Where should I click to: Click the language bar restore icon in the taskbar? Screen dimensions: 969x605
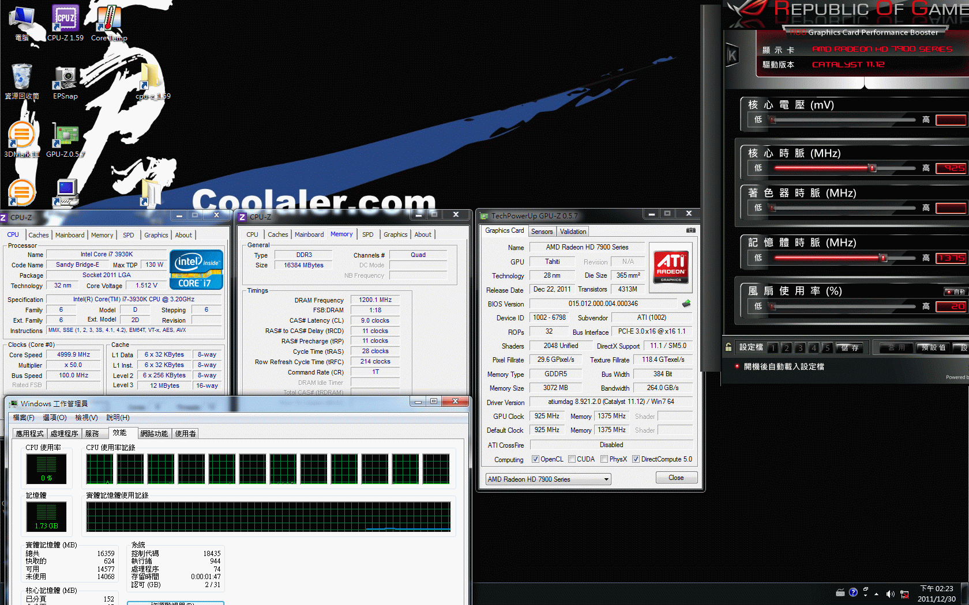pyautogui.click(x=866, y=589)
